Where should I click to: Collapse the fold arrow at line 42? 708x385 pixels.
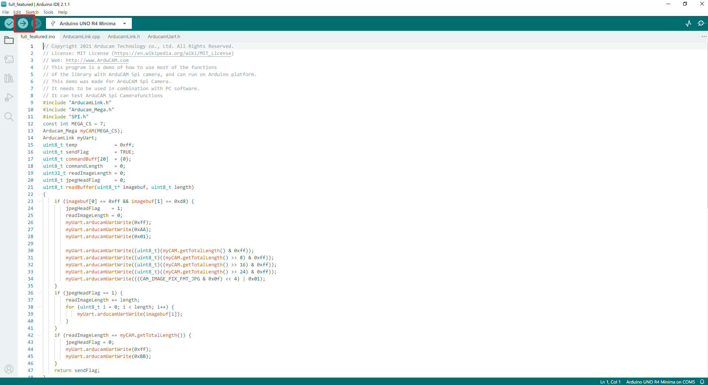point(39,335)
